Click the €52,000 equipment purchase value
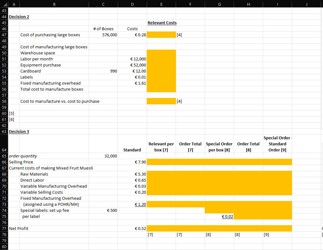The width and height of the screenshot is (323, 250). 138,65
